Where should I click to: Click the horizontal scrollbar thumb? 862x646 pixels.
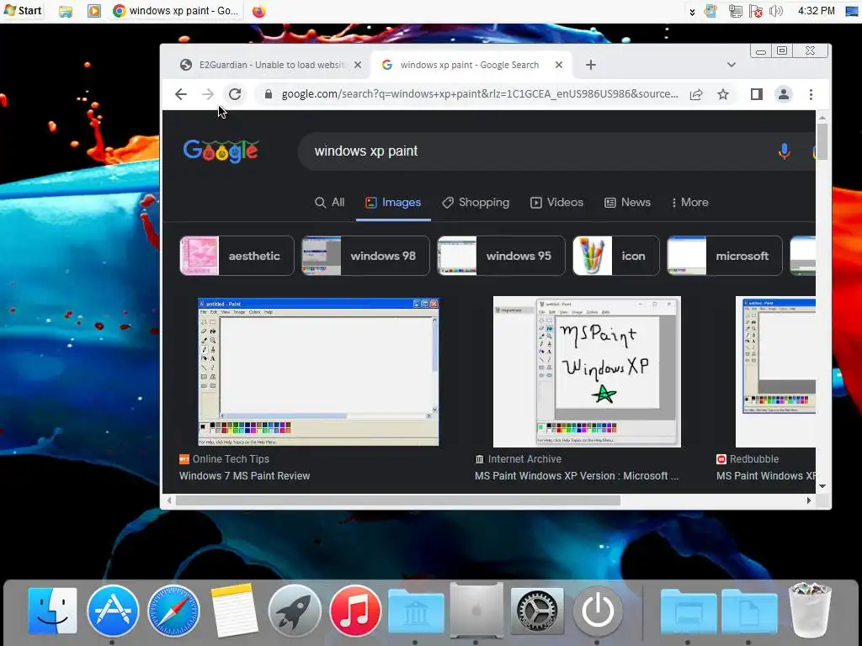pos(398,500)
